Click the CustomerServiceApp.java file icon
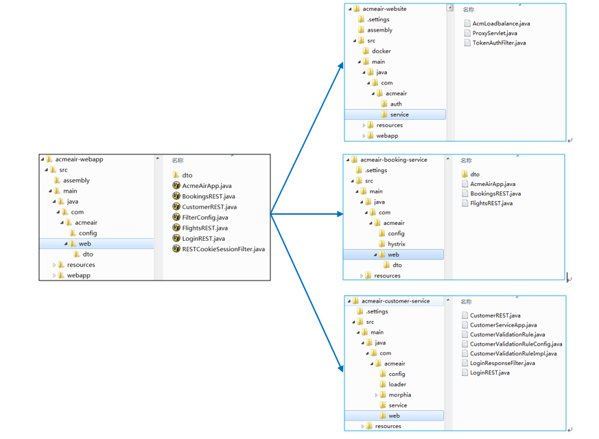599x439 pixels. (465, 325)
